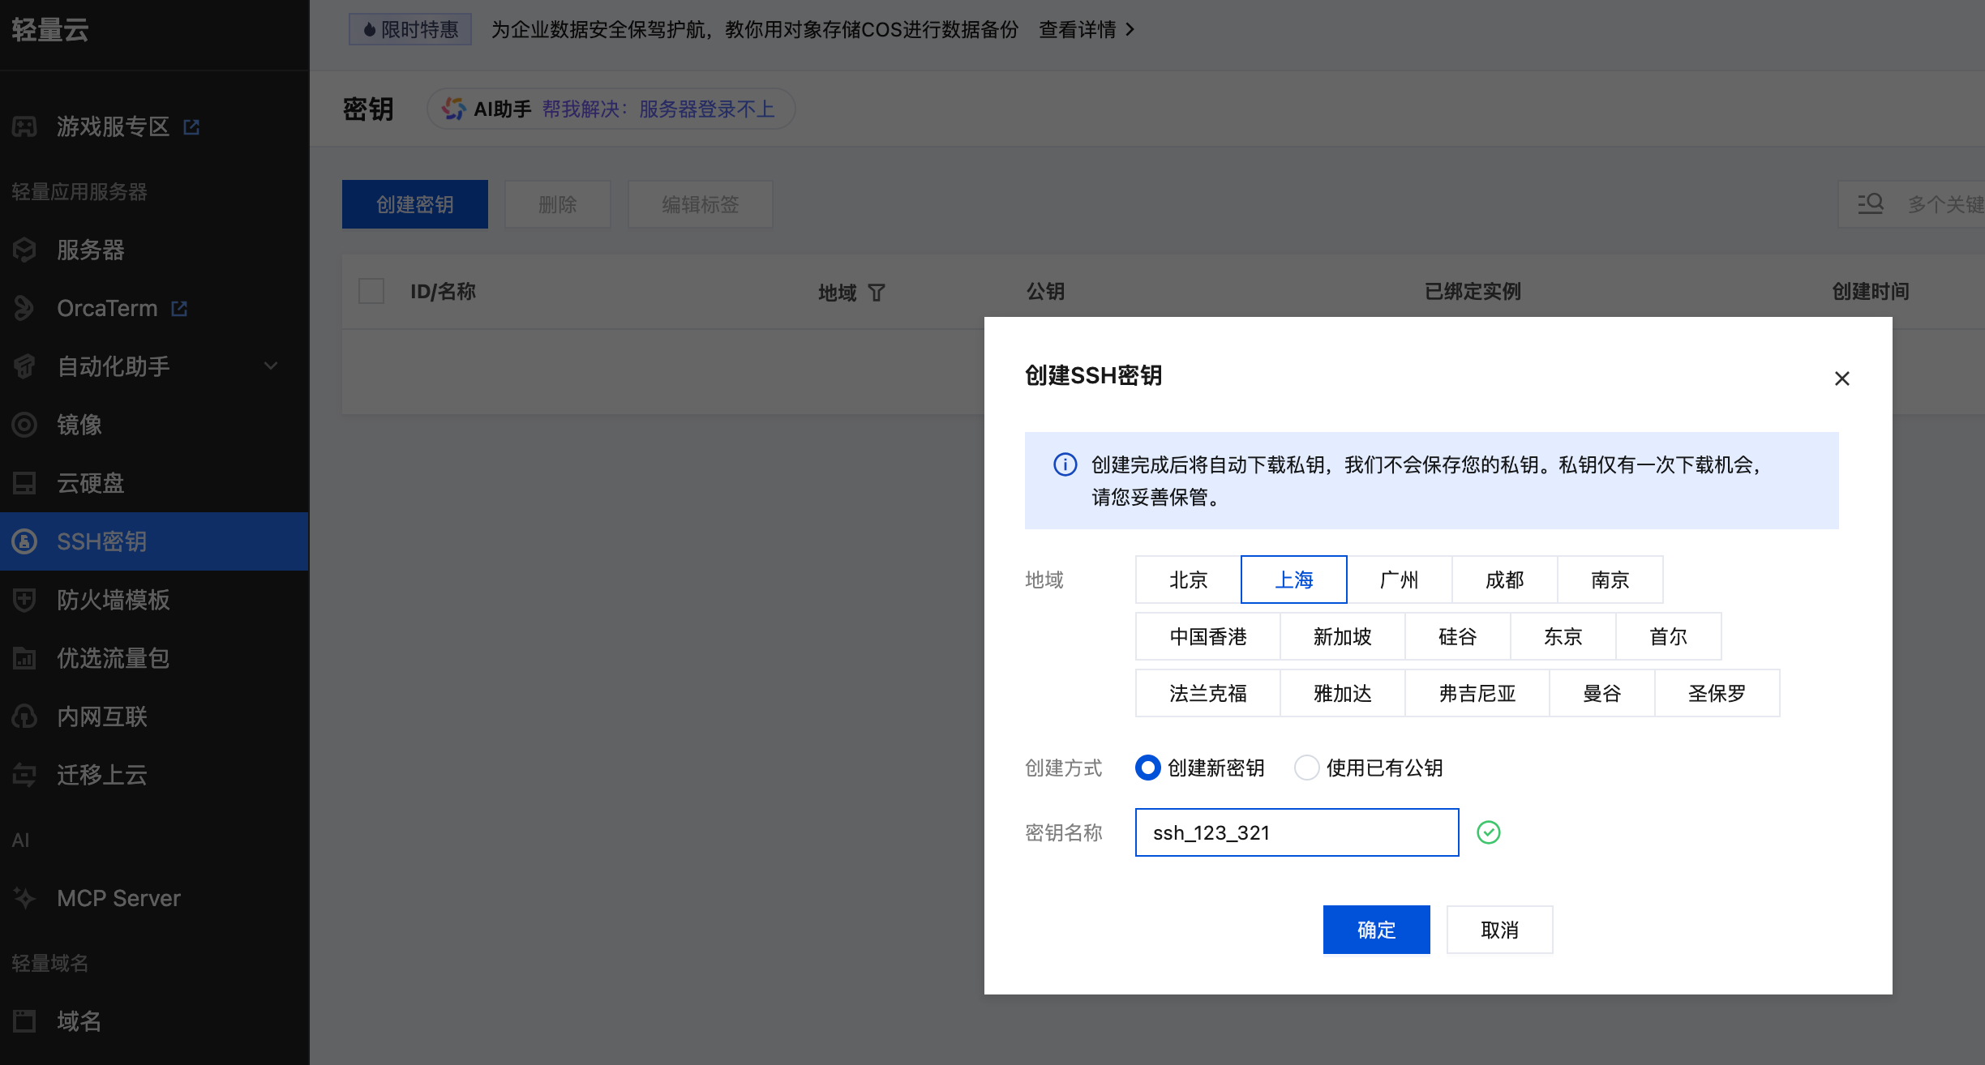The height and width of the screenshot is (1065, 1985).
Task: Click the AI助手 assistant logo icon
Action: coord(453,109)
